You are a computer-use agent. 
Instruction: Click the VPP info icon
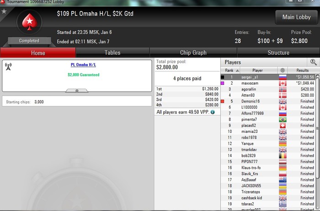pyautogui.click(x=213, y=112)
